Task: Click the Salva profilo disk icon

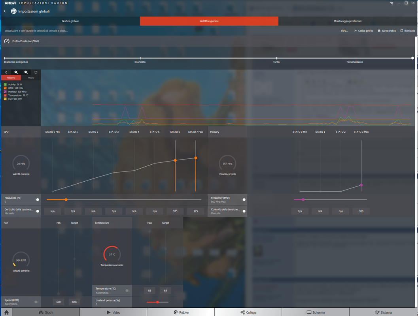Action: click(x=379, y=31)
